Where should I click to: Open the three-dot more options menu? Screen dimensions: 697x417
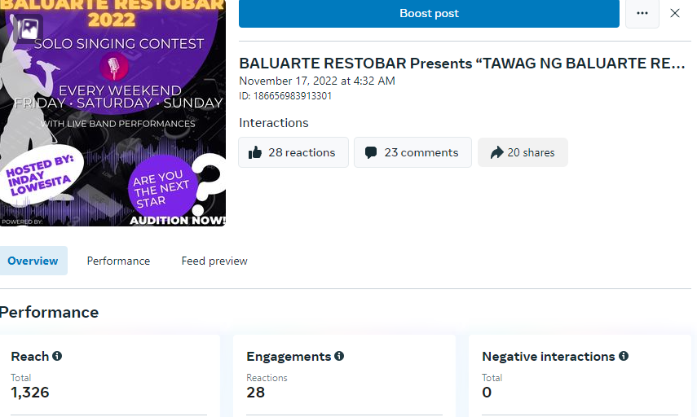point(642,14)
